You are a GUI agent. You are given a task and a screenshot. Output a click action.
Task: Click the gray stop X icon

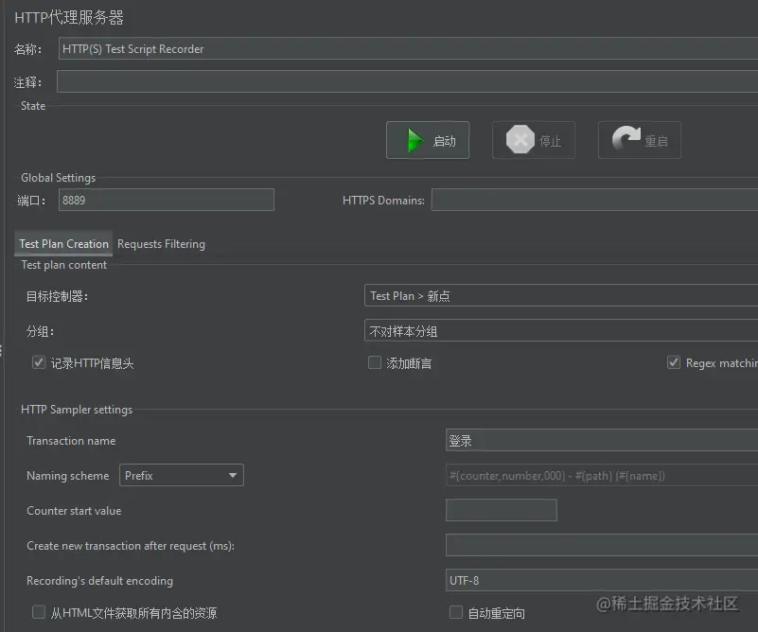pos(520,140)
